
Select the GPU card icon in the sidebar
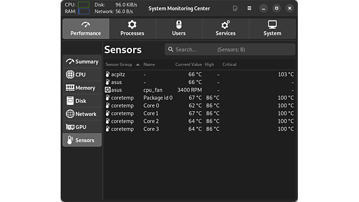click(x=70, y=127)
